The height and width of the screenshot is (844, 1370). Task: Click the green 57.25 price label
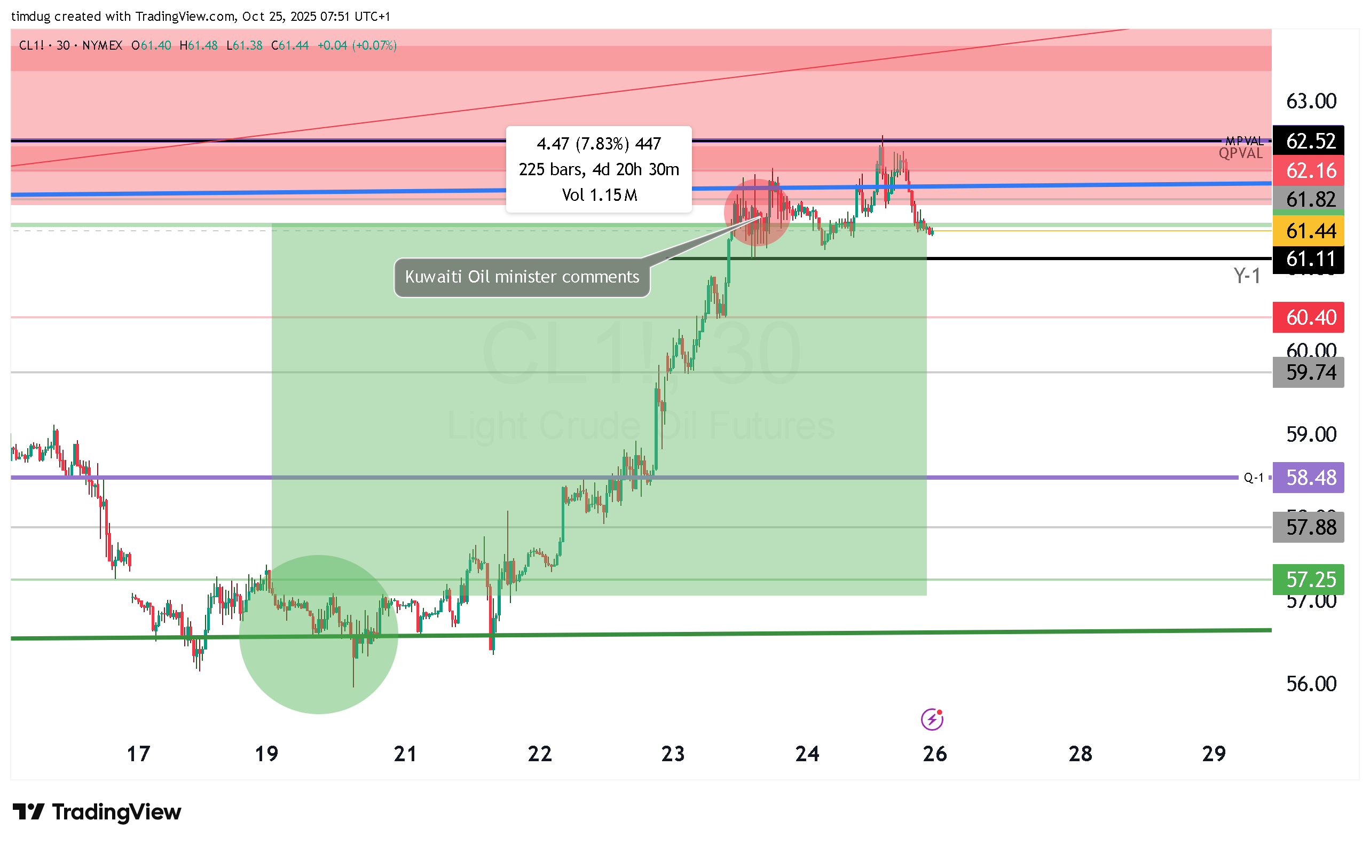(x=1308, y=580)
